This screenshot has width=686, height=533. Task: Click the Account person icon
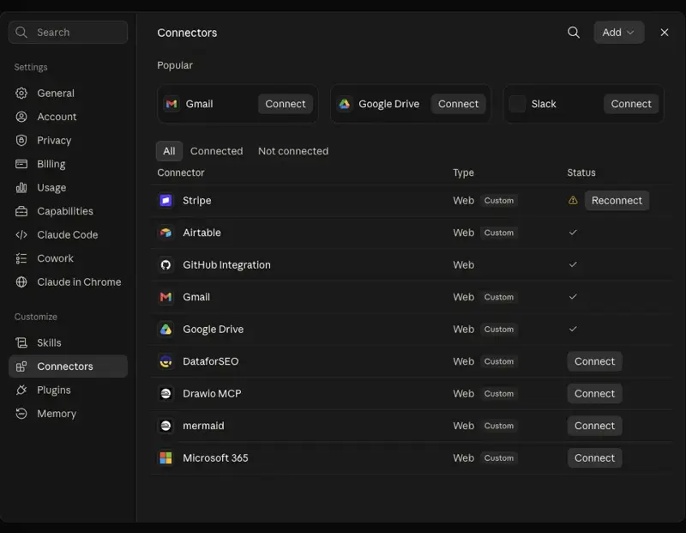pos(21,117)
